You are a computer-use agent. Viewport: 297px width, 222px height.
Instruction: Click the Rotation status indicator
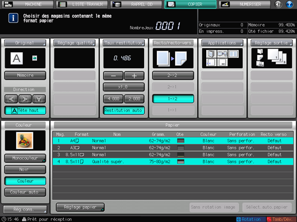point(250,219)
